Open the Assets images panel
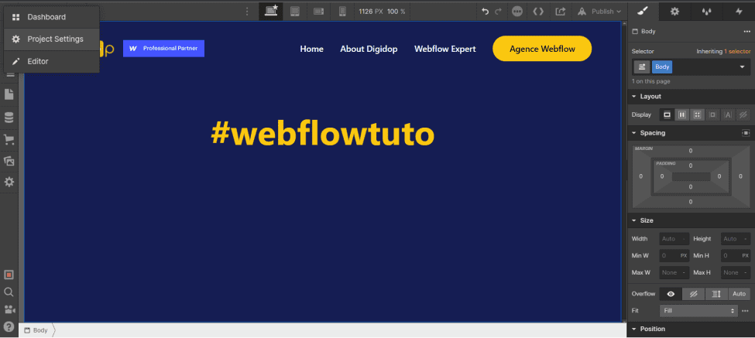The image size is (755, 338). click(x=9, y=161)
